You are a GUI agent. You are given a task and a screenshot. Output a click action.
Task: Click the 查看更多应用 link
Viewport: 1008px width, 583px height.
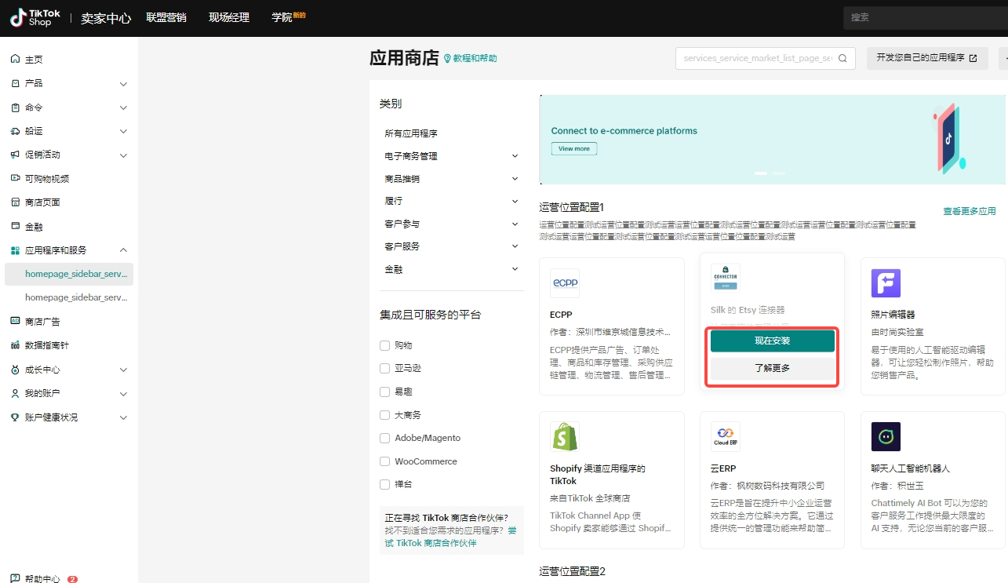(969, 211)
